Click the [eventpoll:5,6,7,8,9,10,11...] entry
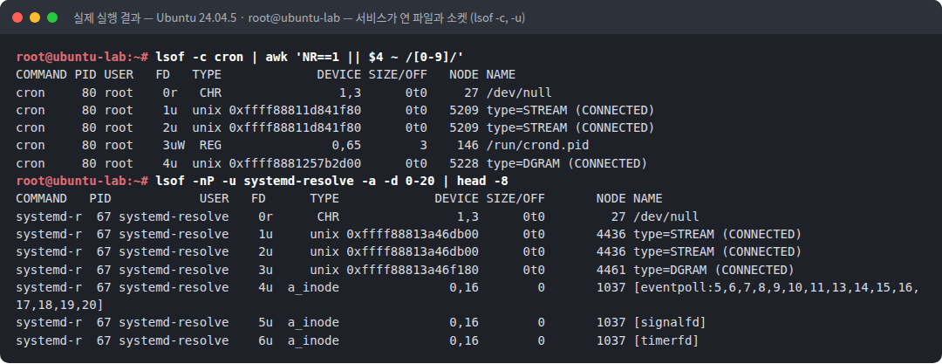This screenshot has width=942, height=364. point(776,287)
